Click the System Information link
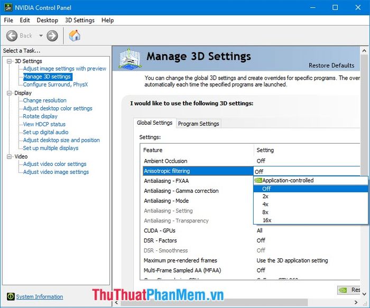This screenshot has width=370, height=308. point(40,297)
